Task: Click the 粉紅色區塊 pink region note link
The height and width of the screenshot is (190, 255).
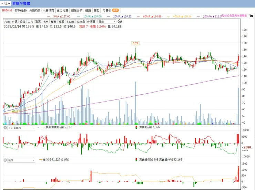Action: [235, 16]
